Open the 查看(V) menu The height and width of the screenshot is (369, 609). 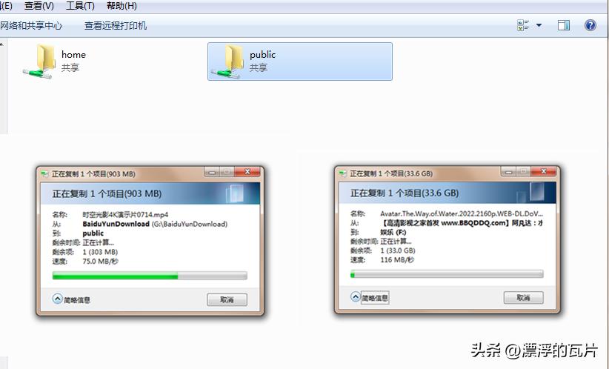(x=39, y=6)
